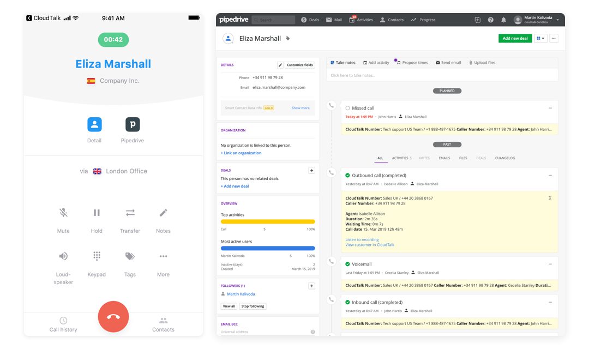
Task: Click the notes input field
Action: pos(442,75)
